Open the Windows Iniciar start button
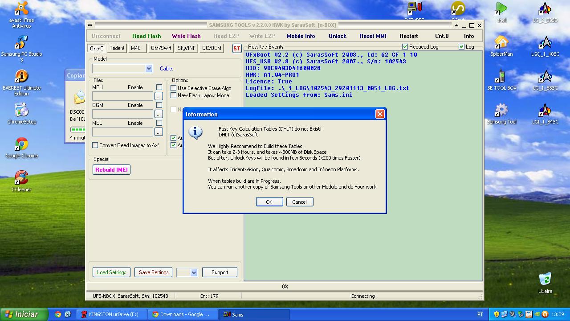This screenshot has width=570, height=321. 24,314
